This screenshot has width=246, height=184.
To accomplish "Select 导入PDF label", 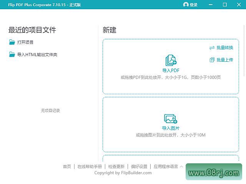I will pos(171,71).
